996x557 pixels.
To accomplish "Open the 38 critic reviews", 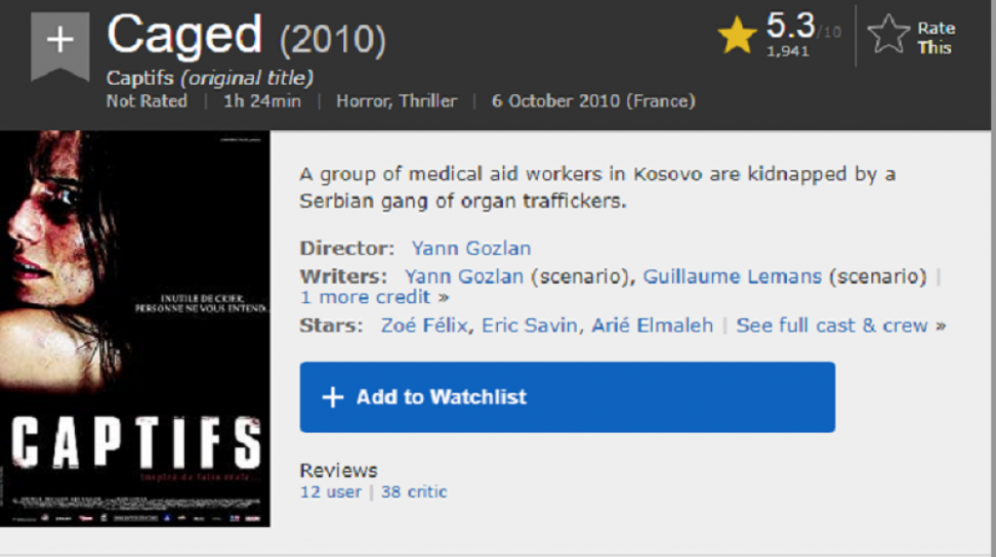I will [x=413, y=492].
